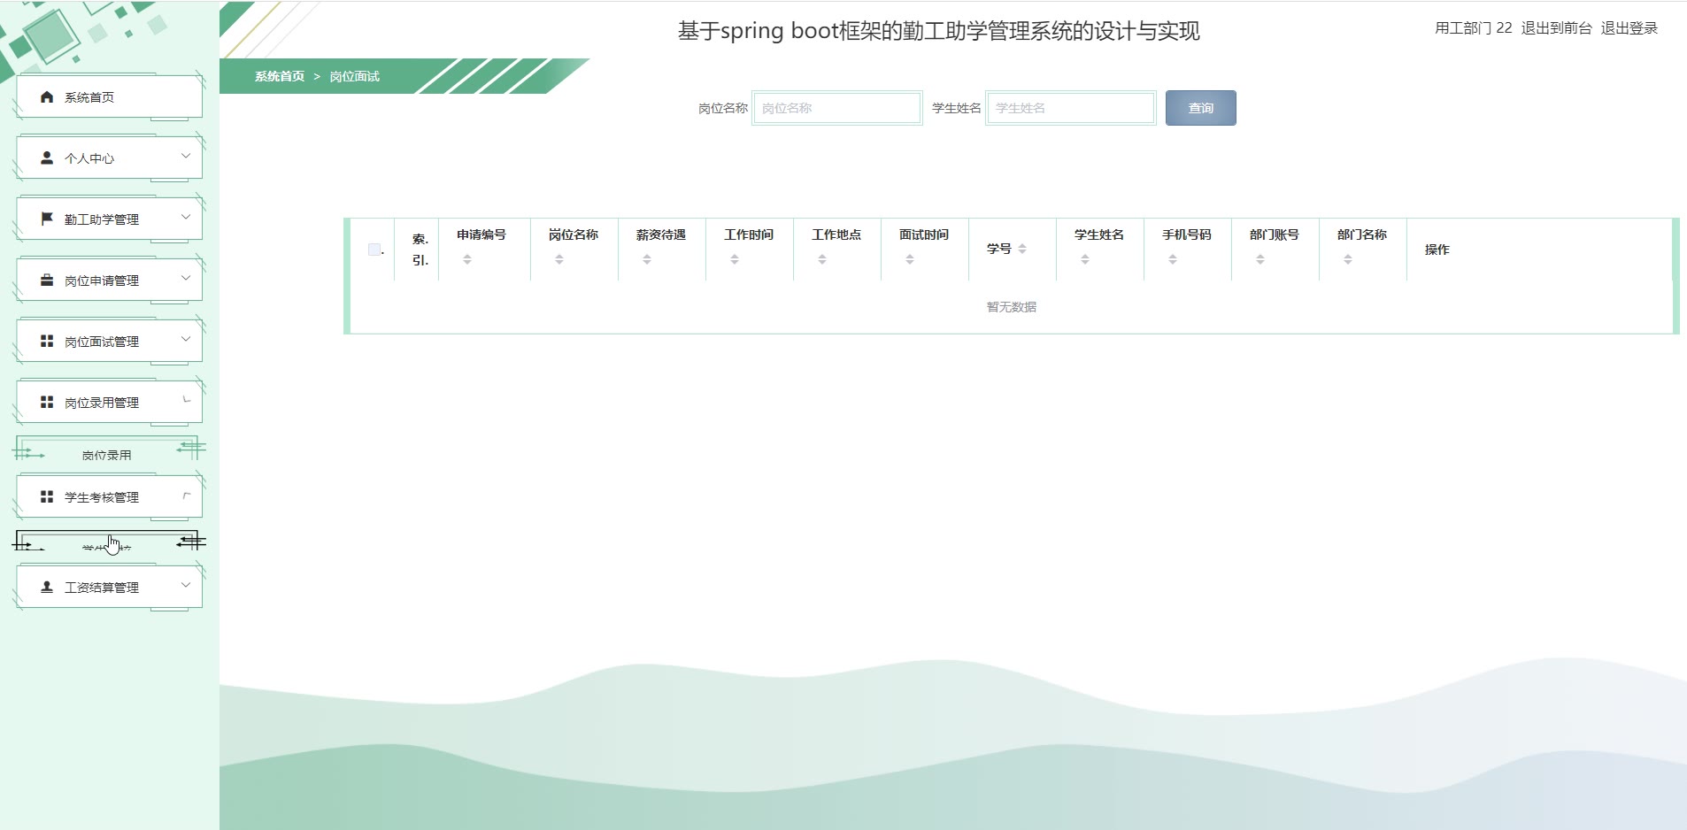Sort table by 手机号码 arrows
This screenshot has width=1687, height=830.
pos(1173,259)
